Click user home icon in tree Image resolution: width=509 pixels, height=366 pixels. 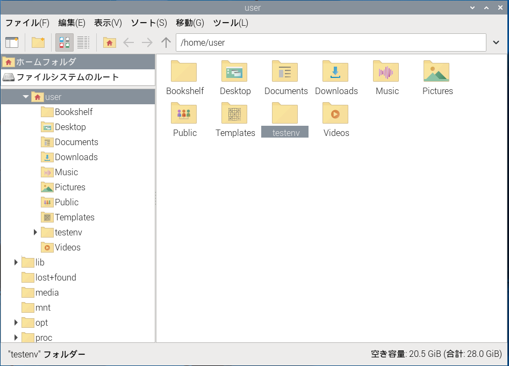click(37, 97)
